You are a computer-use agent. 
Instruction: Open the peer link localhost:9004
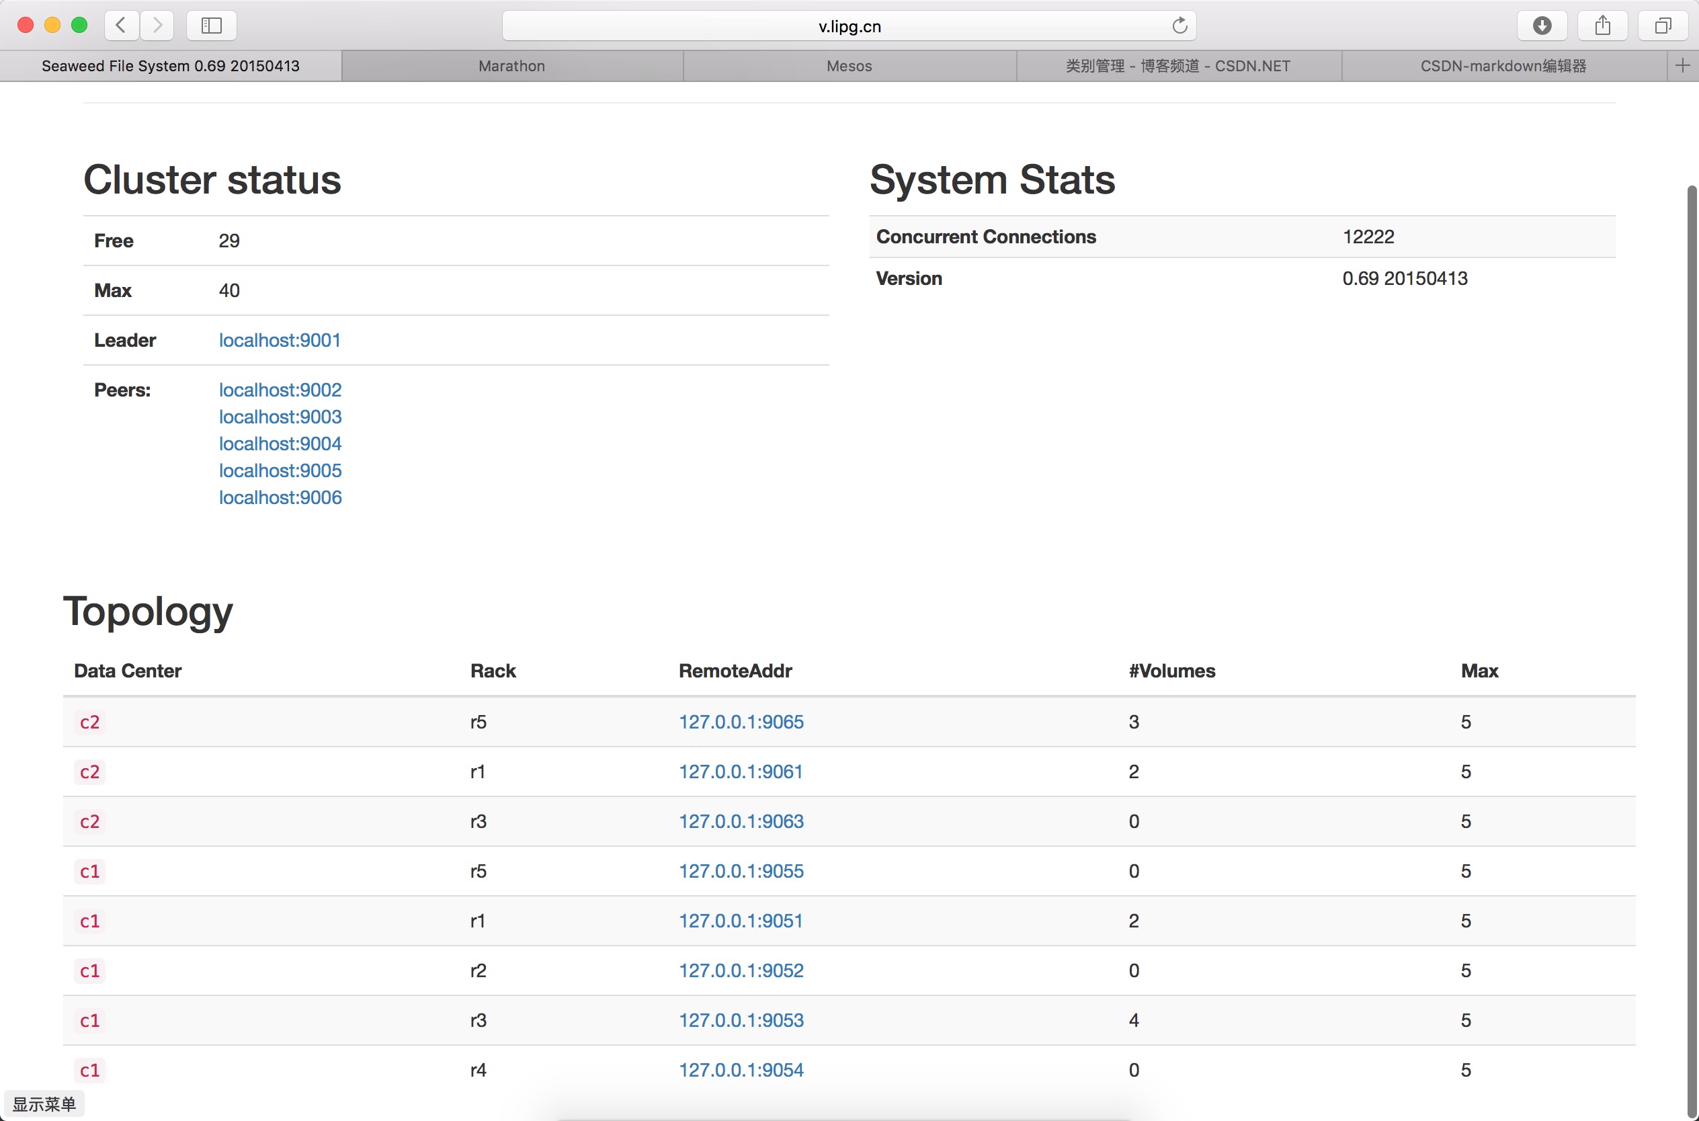pyautogui.click(x=280, y=444)
